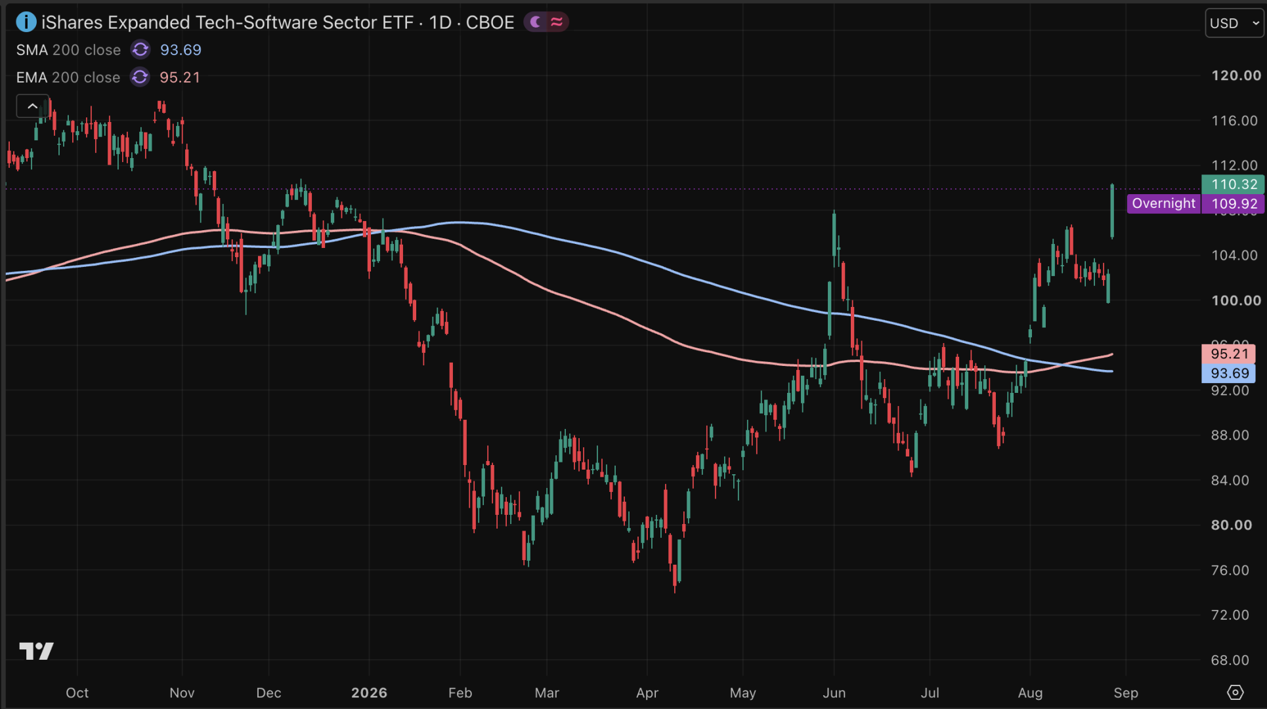
Task: Click the Apr label on time axis
Action: 647,693
